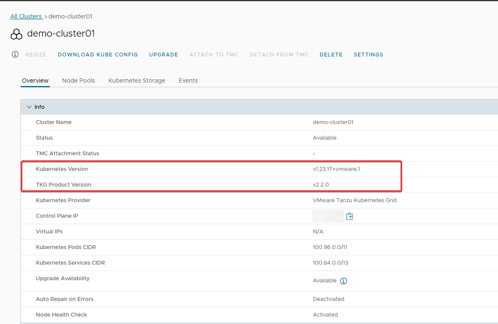View the Events tab

pos(188,81)
